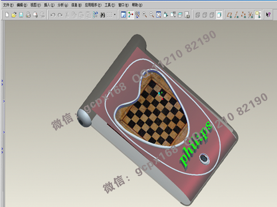Save the model with the disk icon
The height and width of the screenshot is (207, 277).
[21, 15]
